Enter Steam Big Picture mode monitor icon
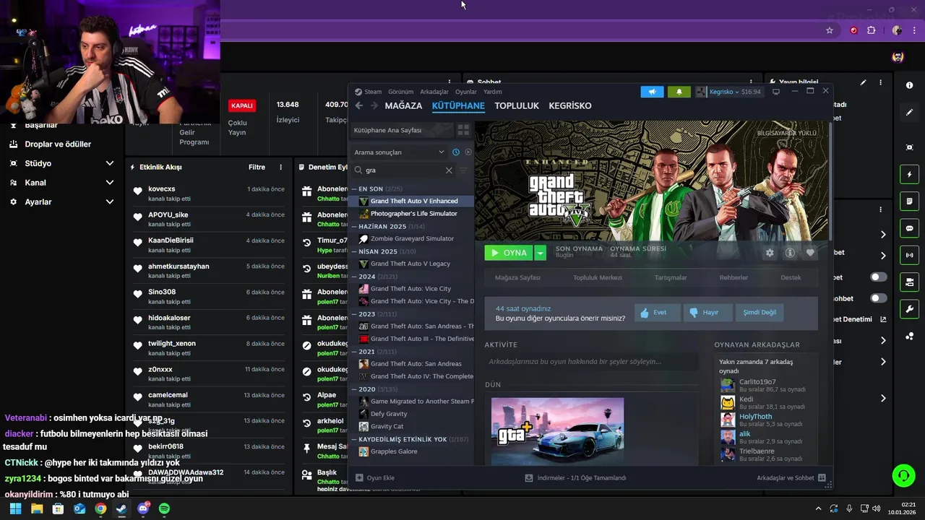This screenshot has width=925, height=520. tap(776, 92)
